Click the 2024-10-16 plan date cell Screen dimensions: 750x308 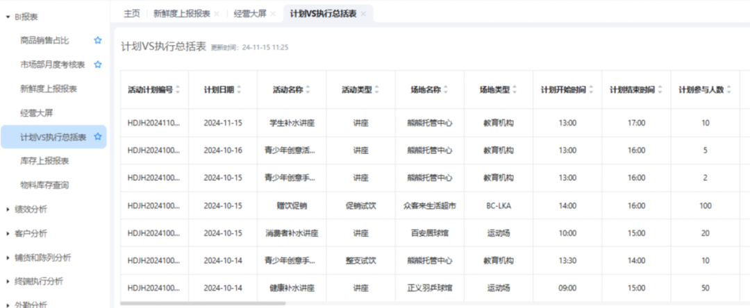pyautogui.click(x=223, y=151)
